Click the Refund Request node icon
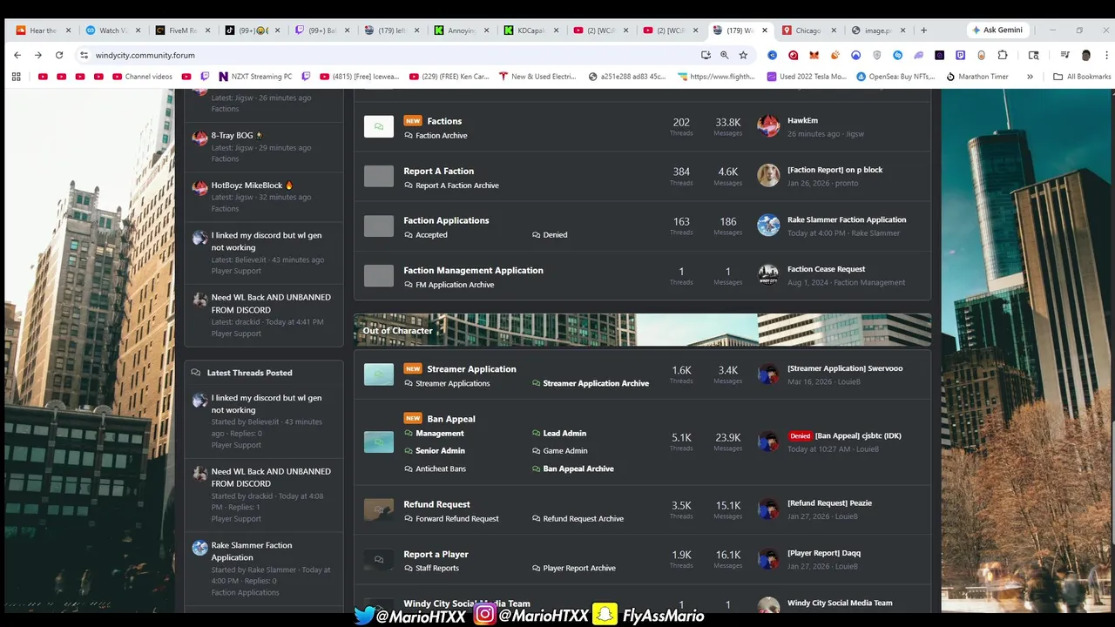 click(x=379, y=509)
